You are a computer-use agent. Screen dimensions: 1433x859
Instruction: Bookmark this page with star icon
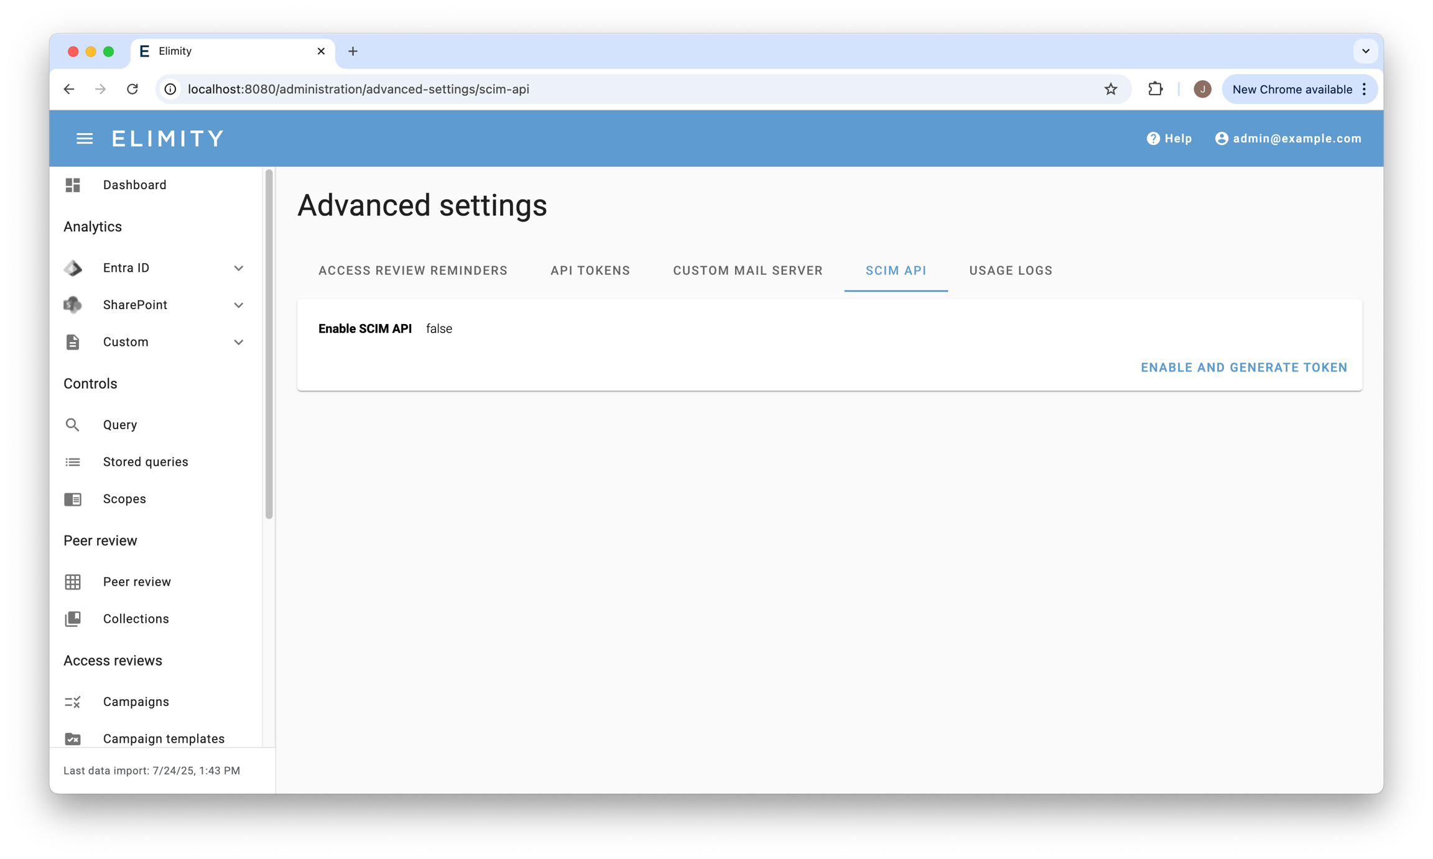pyautogui.click(x=1111, y=89)
